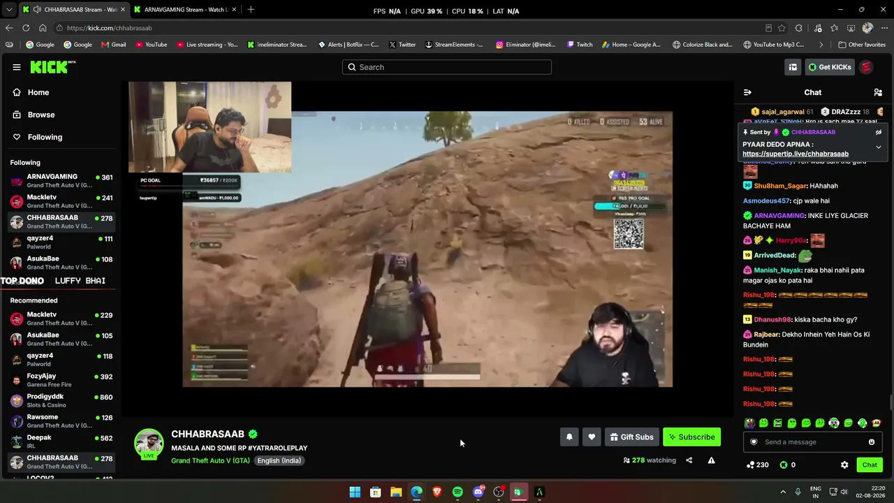The width and height of the screenshot is (894, 503).
Task: Click the browser address bar URL
Action: click(110, 28)
